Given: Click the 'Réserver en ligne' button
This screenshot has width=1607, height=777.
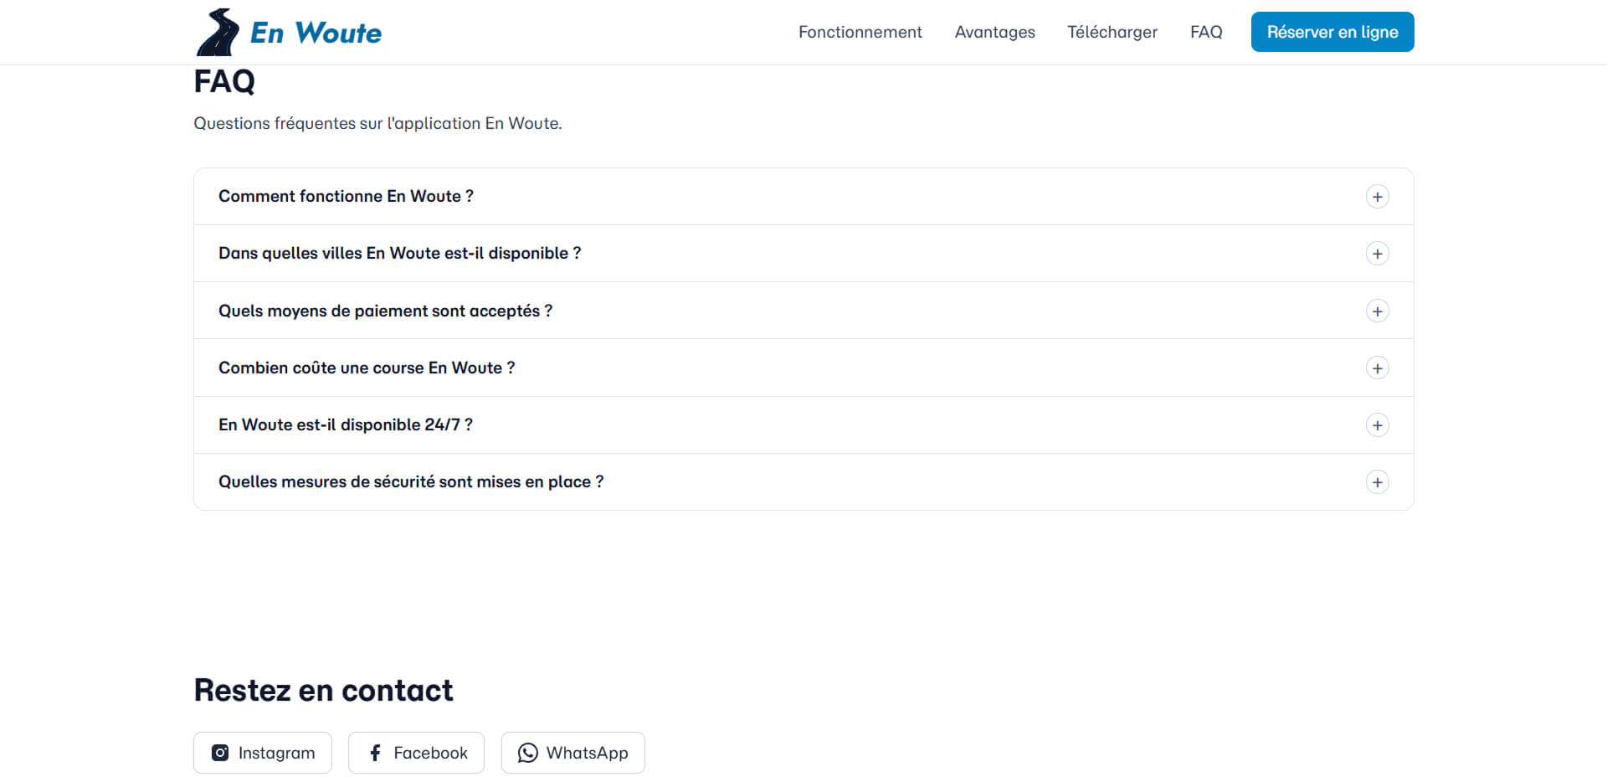Looking at the screenshot, I should 1332,32.
